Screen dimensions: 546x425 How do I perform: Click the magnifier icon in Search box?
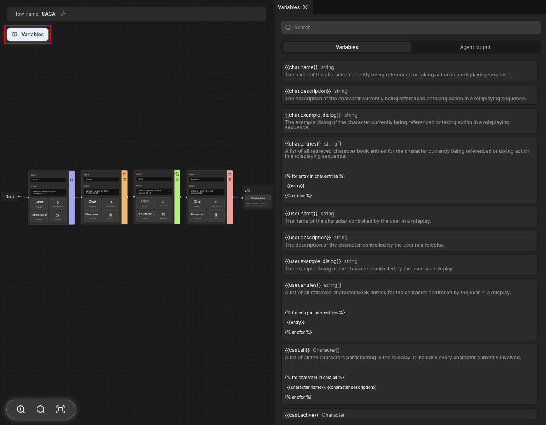pyautogui.click(x=288, y=28)
